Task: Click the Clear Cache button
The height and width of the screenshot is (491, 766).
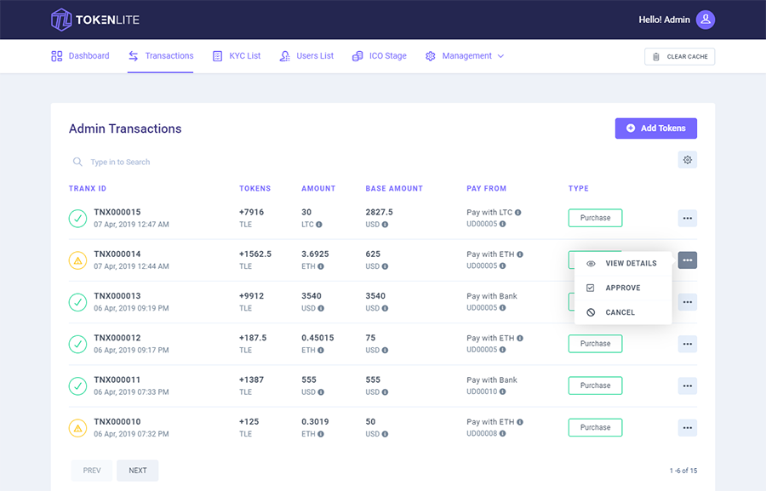Action: [x=678, y=56]
